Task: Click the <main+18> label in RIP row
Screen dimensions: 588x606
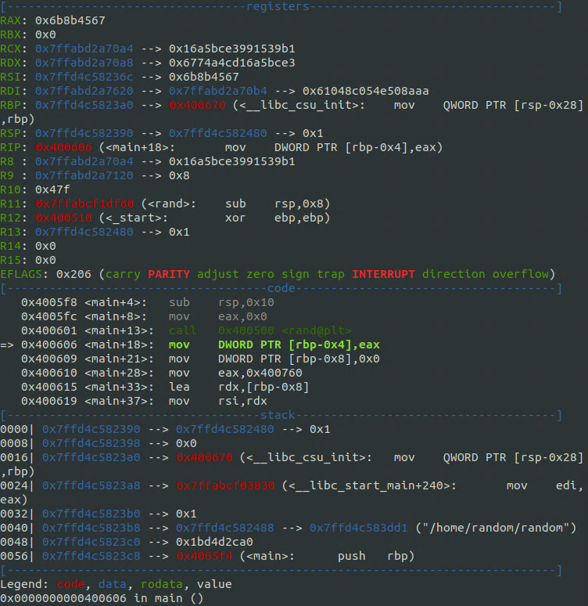Action: (137, 147)
